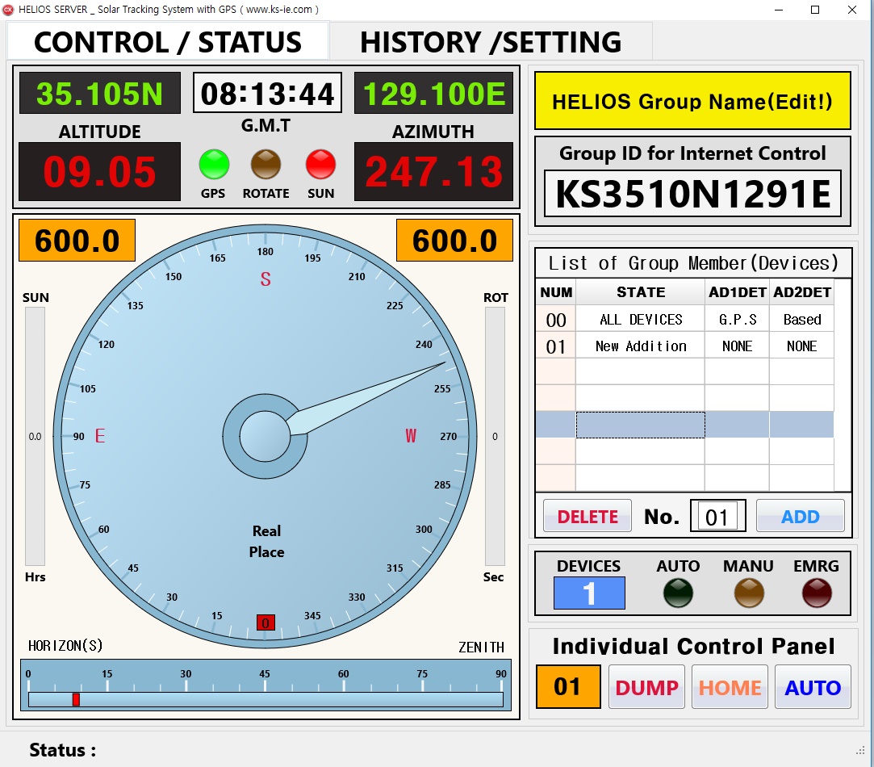Minimize the HELIOS SERVER window
This screenshot has height=767, width=874.
pyautogui.click(x=779, y=10)
